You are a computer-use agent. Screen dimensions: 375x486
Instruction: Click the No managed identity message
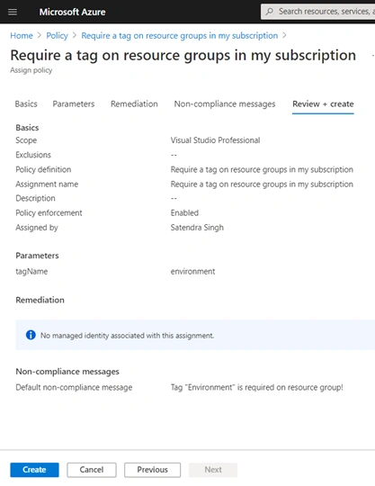click(128, 336)
